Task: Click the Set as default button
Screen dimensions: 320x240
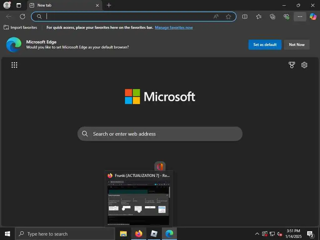Action: [x=265, y=44]
